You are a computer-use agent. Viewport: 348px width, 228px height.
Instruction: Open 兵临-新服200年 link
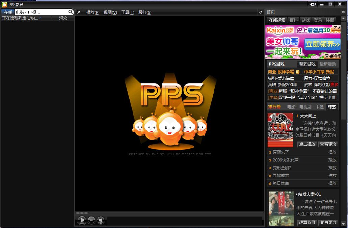click(x=282, y=84)
